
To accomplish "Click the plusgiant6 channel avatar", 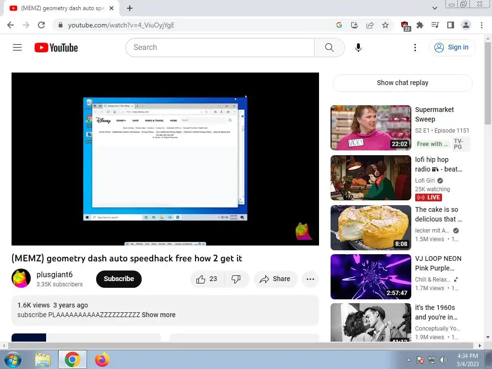I will click(x=21, y=278).
